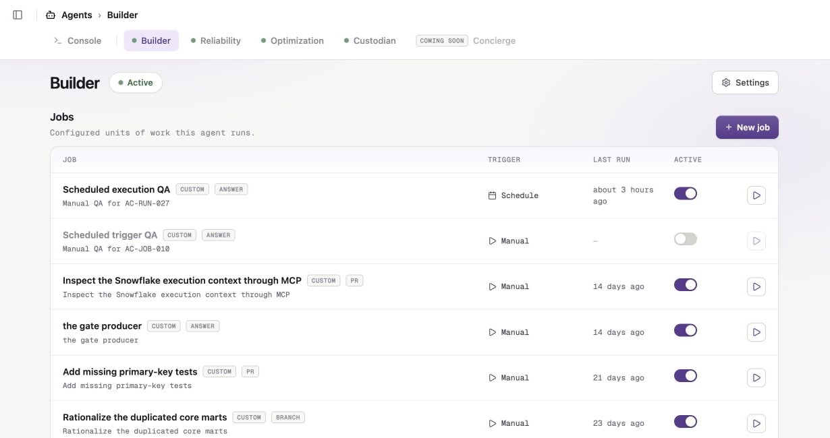Click BRANCH tag on core marts job

(288, 417)
